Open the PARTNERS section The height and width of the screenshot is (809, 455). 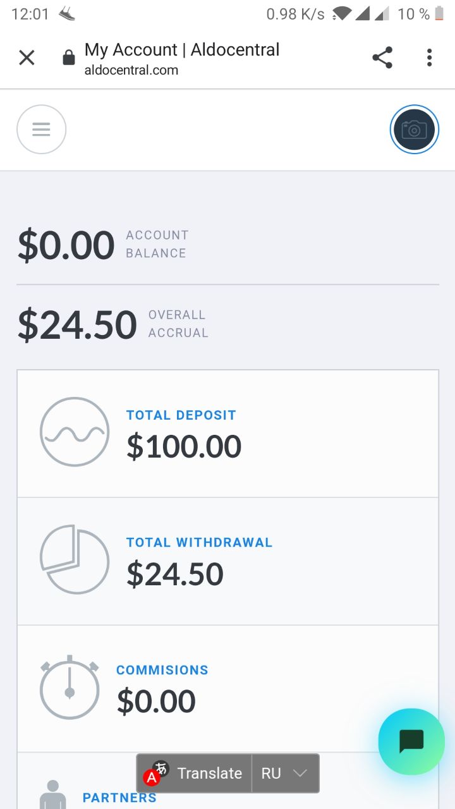pos(119,798)
